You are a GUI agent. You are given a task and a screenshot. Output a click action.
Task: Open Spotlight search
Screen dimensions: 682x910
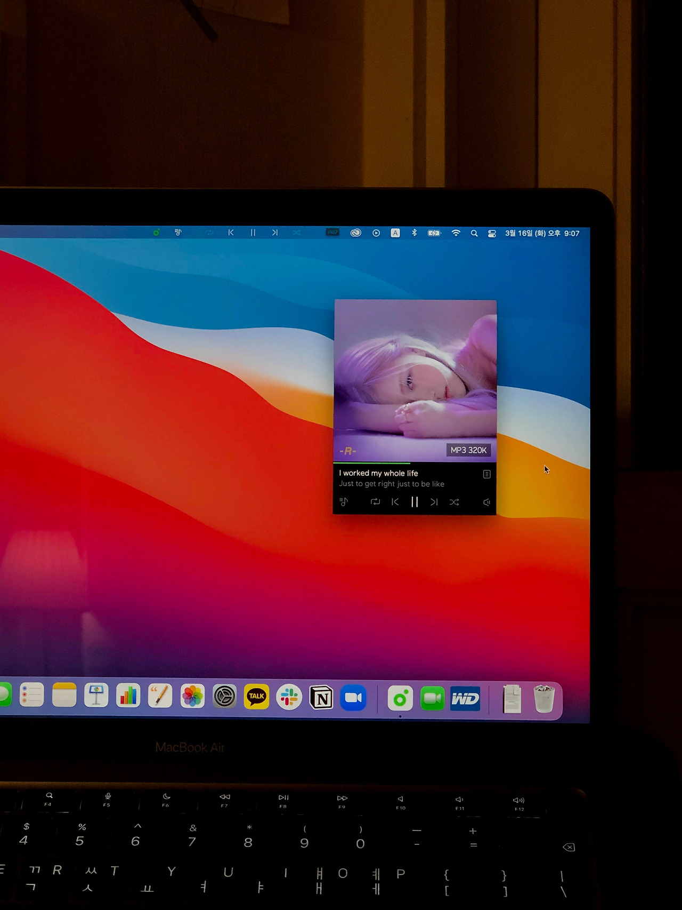click(x=474, y=233)
